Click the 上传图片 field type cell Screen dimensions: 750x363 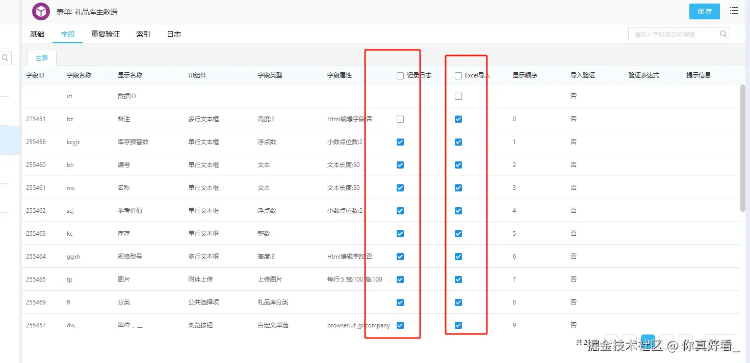[x=270, y=280]
